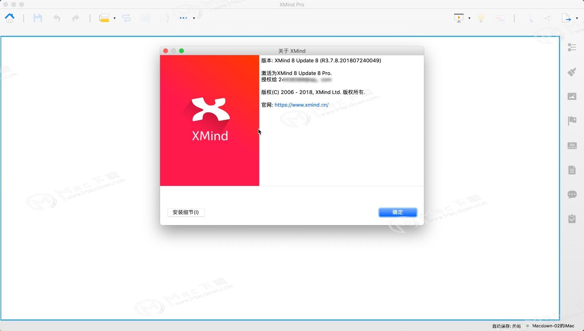Viewport: 584px width, 331px height.
Task: Open the Outline panel sidebar icon
Action: (572, 47)
